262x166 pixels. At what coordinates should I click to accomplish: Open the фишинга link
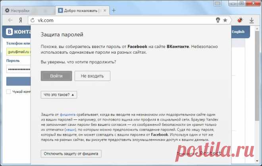(67, 114)
